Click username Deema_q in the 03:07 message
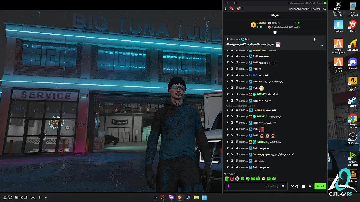Viewport: 360px width, 202px height. [x=258, y=155]
